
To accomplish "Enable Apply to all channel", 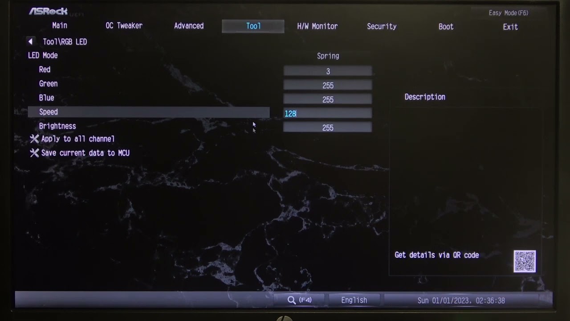I will pos(77,139).
